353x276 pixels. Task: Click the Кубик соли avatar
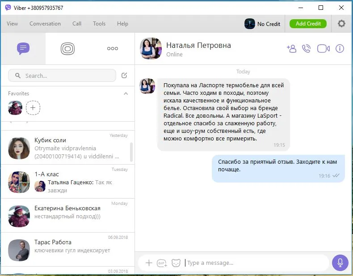tap(19, 148)
